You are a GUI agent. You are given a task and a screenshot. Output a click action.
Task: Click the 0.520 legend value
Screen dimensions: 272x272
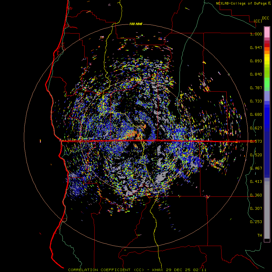[256, 155]
